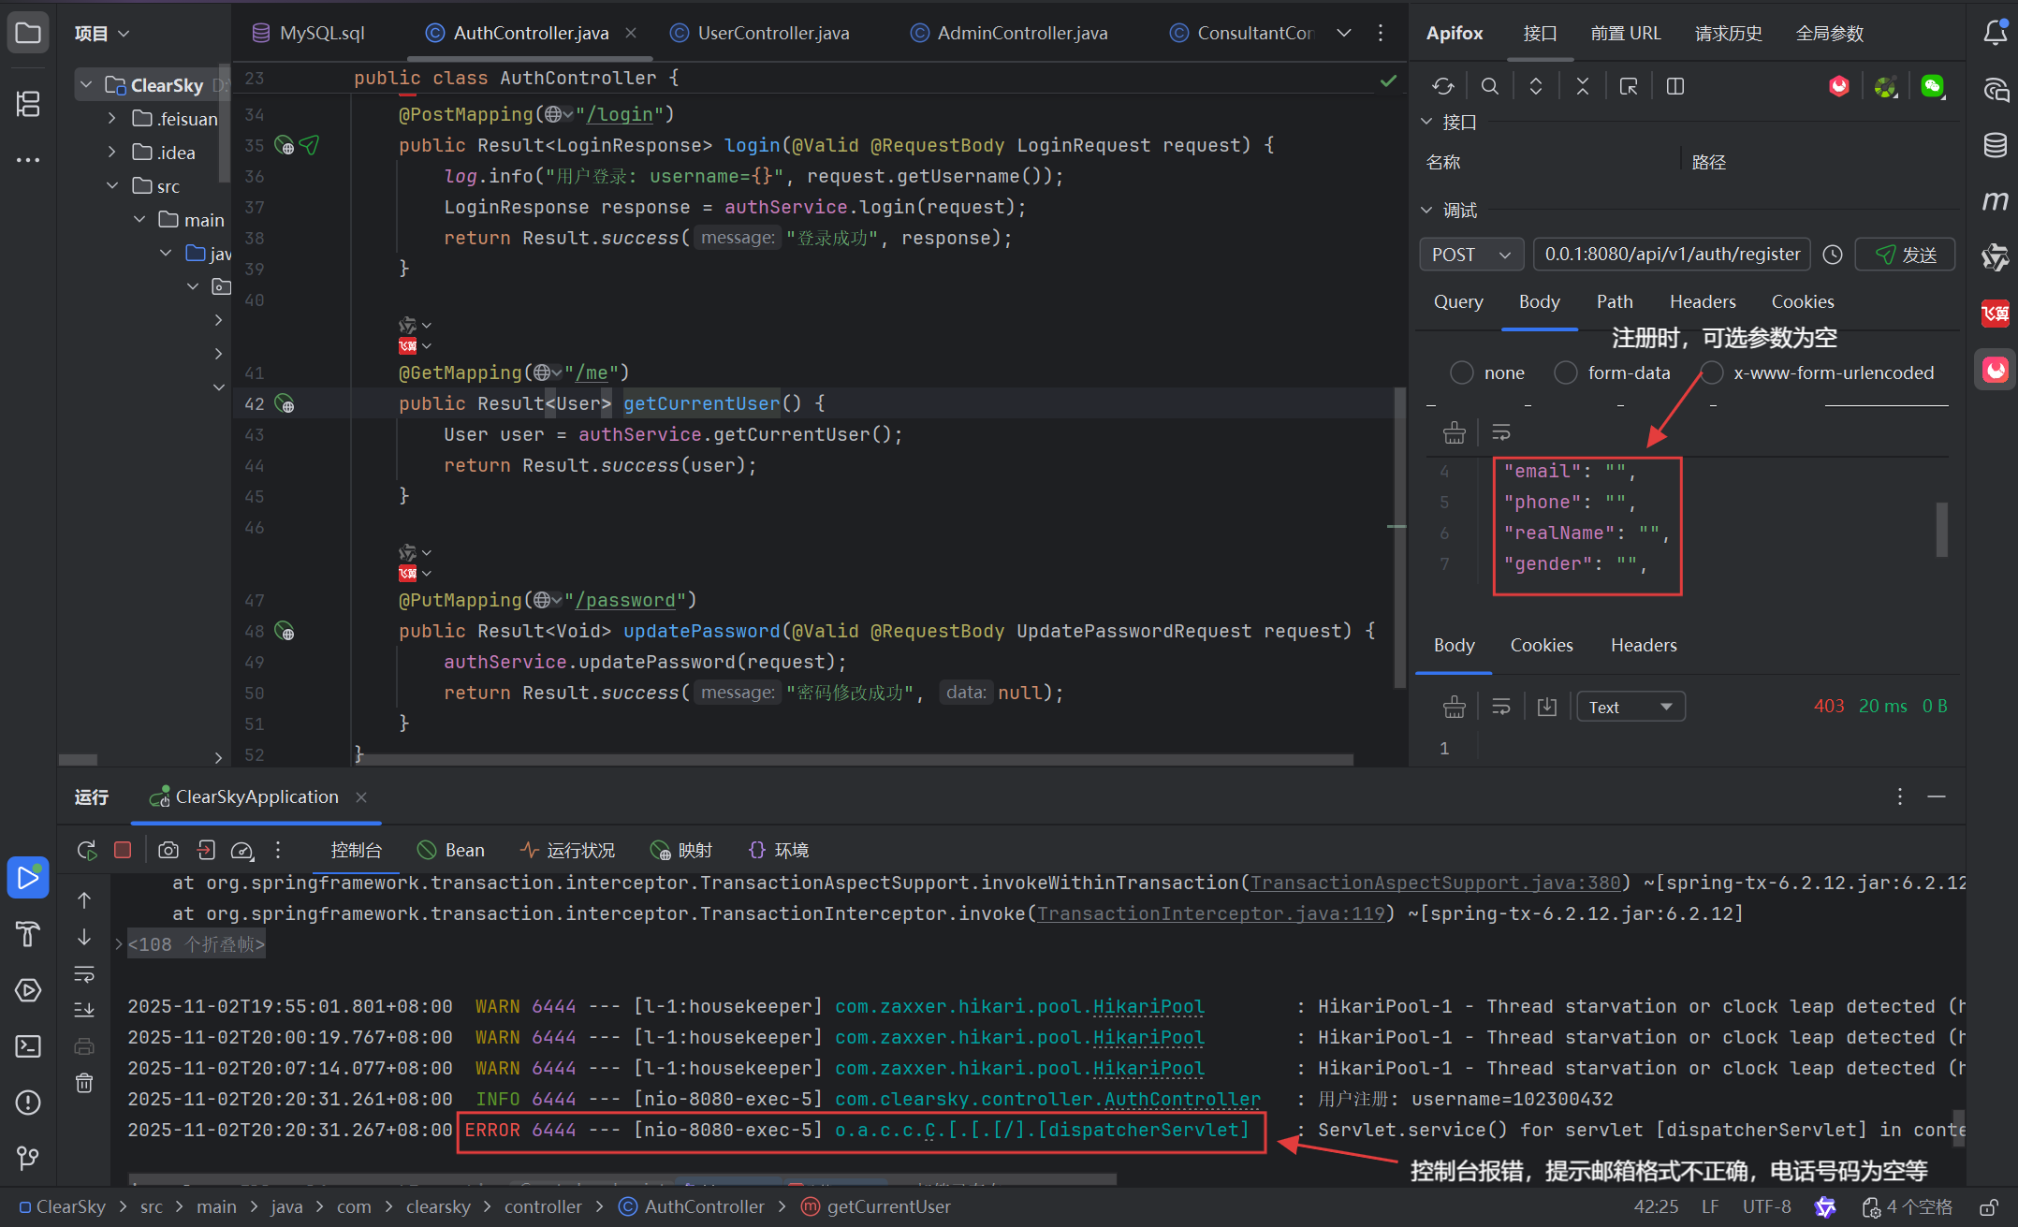Open the Build hammer tool icon
This screenshot has height=1227, width=2018.
(x=28, y=933)
